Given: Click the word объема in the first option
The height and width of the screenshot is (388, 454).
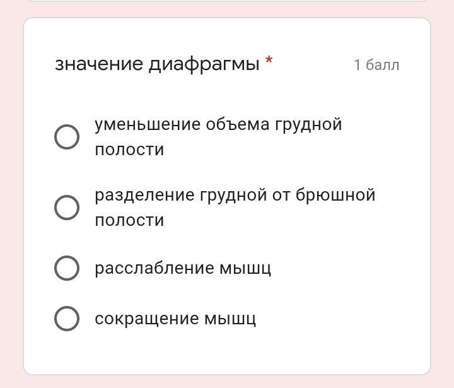Looking at the screenshot, I should [x=237, y=124].
